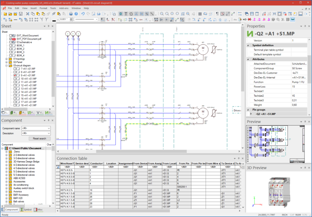Image resolution: width=312 pixels, height=217 pixels.
Task: Click the Cut scissors icon
Action: pos(27,14)
